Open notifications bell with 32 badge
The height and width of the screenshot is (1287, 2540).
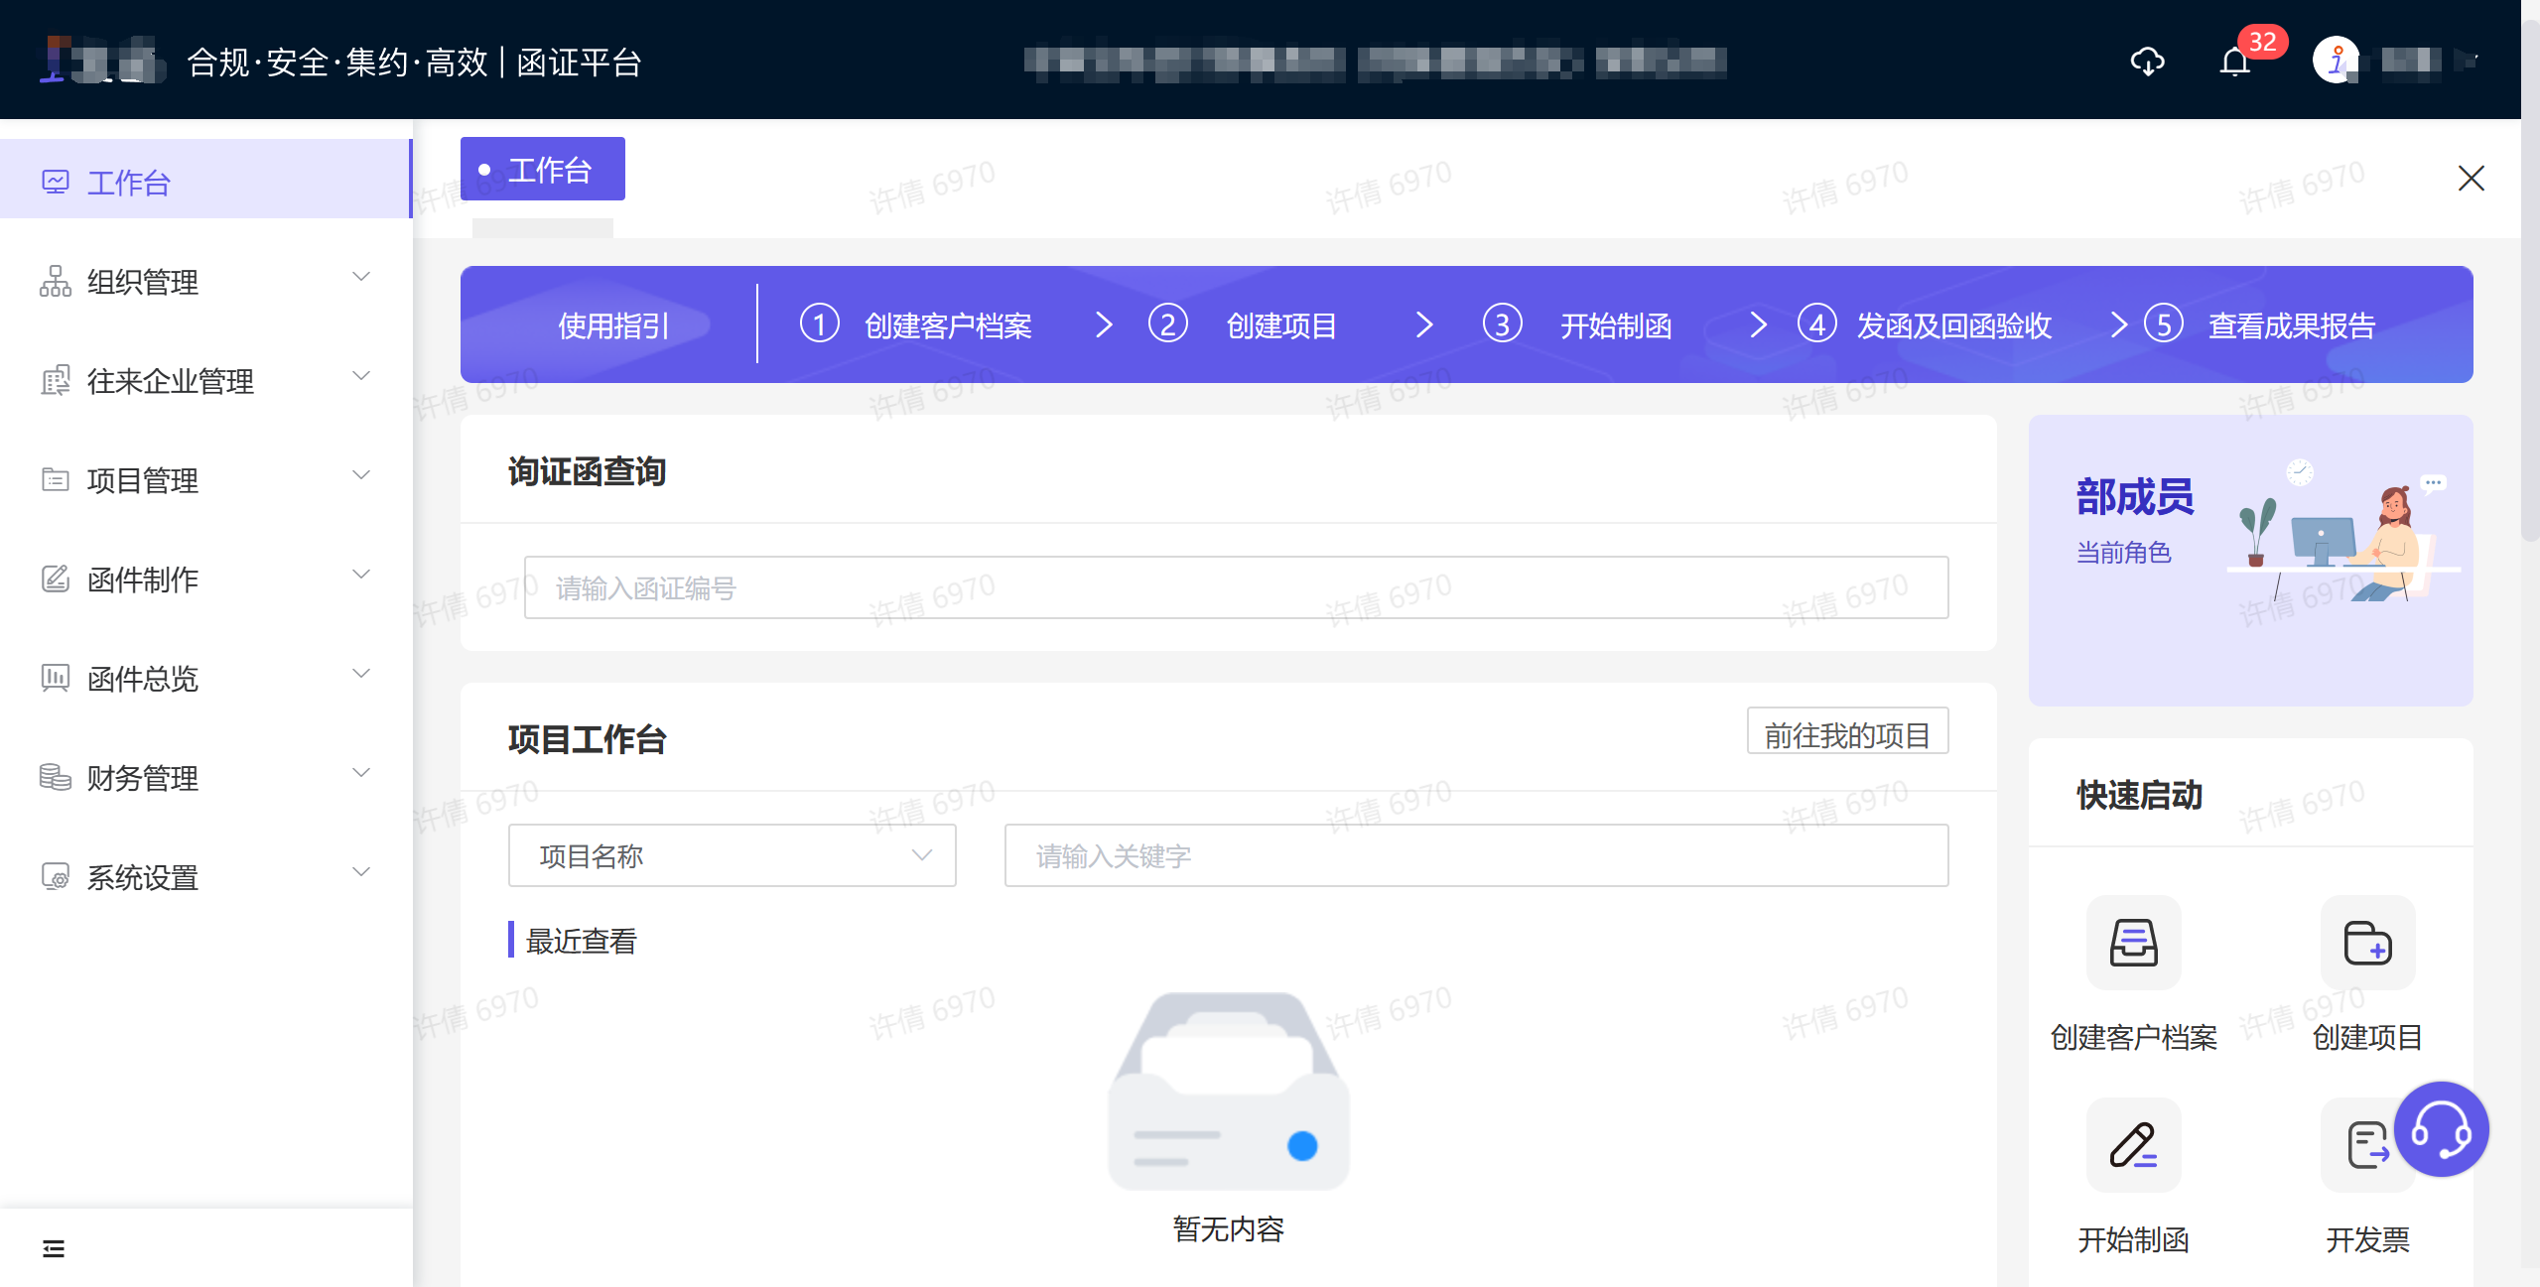pos(2235,62)
